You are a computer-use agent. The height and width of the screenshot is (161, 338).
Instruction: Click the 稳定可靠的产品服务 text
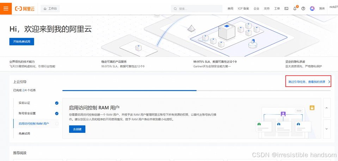(114, 62)
